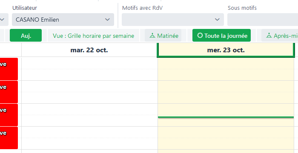298x153 pixels.
Task: Select CASANO Emilien user combo box
Action: [63, 20]
